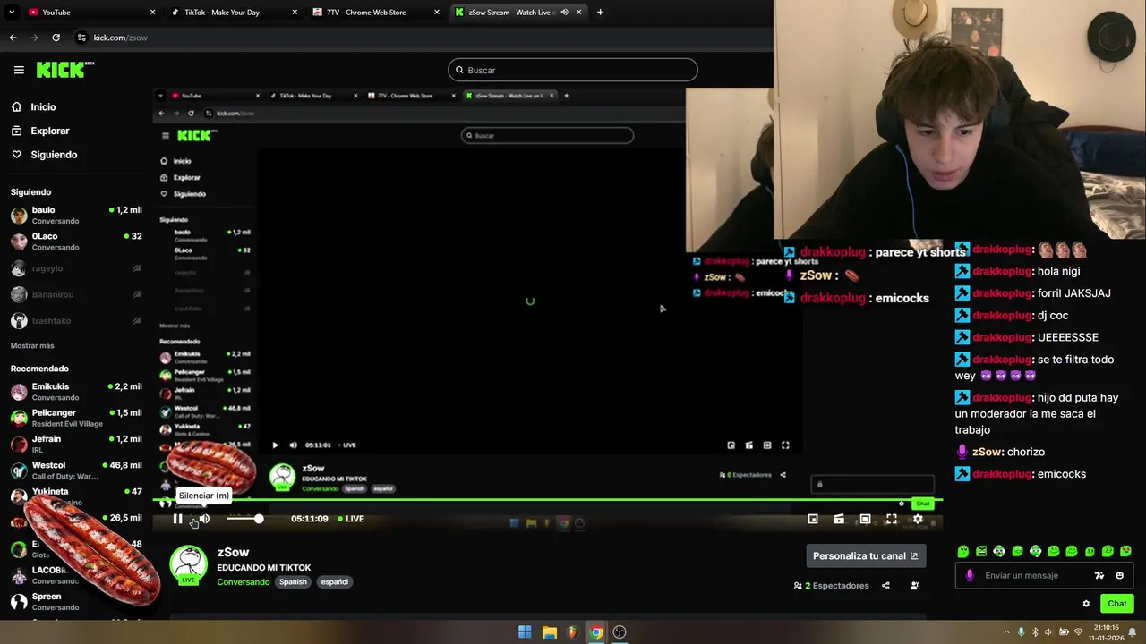Open Spreen channel in recommendations
1146x644 pixels.
tap(76, 601)
